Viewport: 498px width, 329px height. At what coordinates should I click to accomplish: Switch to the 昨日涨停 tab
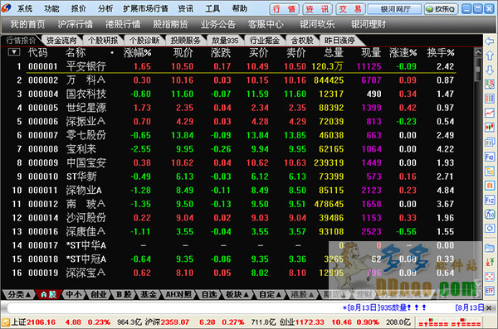coord(339,41)
